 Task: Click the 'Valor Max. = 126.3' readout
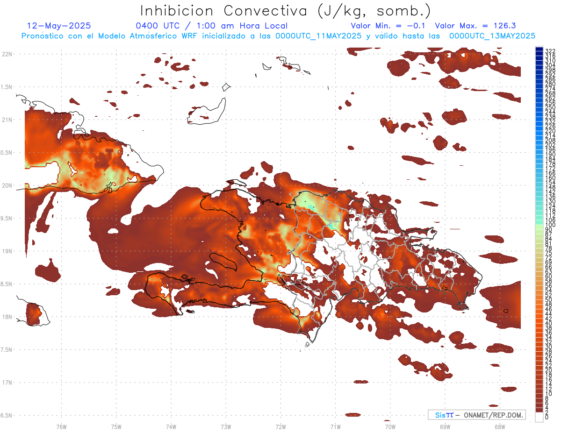point(475,26)
